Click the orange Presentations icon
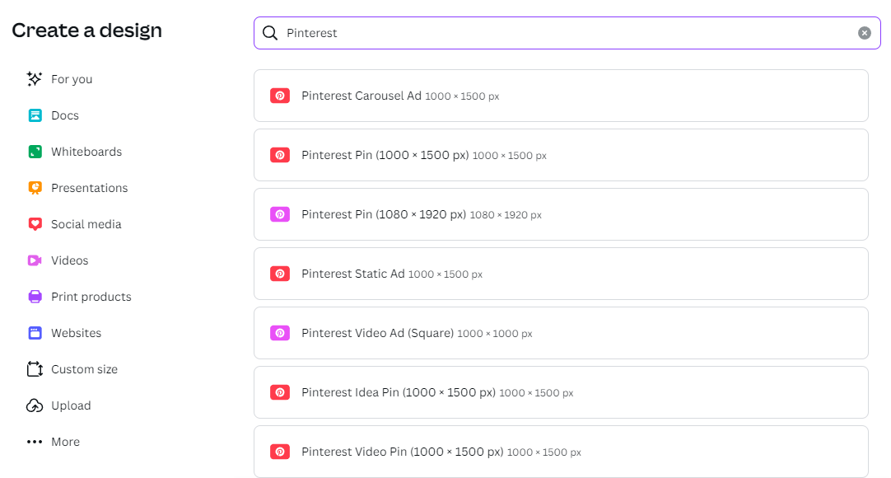Image resolution: width=891 pixels, height=478 pixels. tap(35, 188)
